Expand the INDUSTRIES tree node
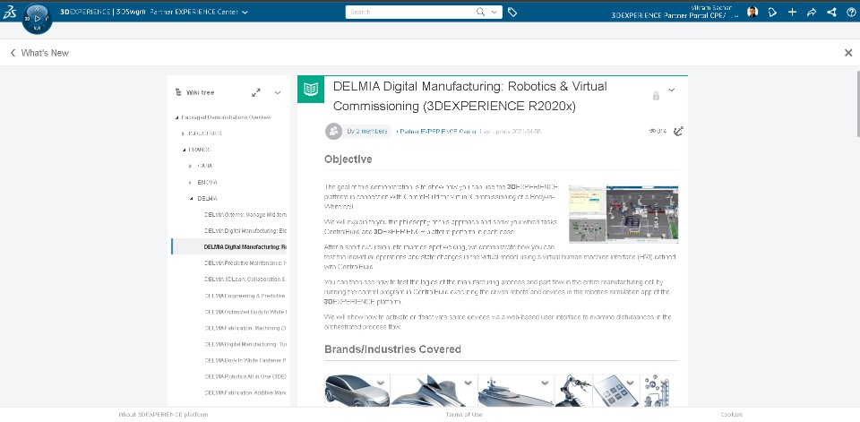Image resolution: width=860 pixels, height=422 pixels. click(x=184, y=133)
